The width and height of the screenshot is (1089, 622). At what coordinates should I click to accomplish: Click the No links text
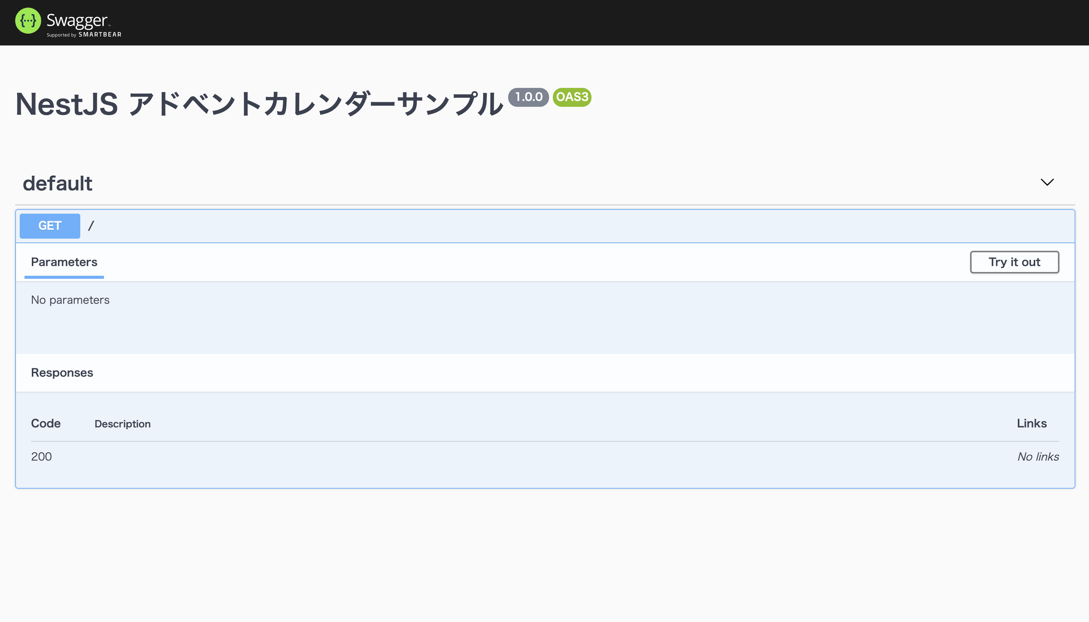coord(1038,457)
